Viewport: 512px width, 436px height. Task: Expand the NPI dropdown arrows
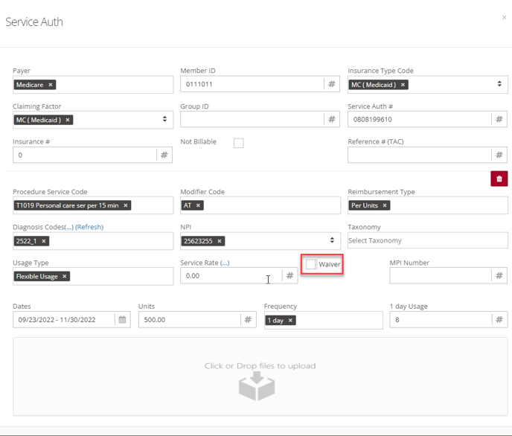pyautogui.click(x=332, y=240)
